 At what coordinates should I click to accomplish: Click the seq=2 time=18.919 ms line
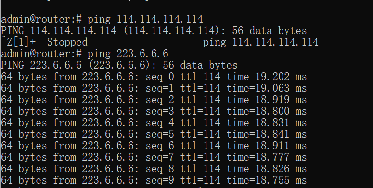pos(154,100)
